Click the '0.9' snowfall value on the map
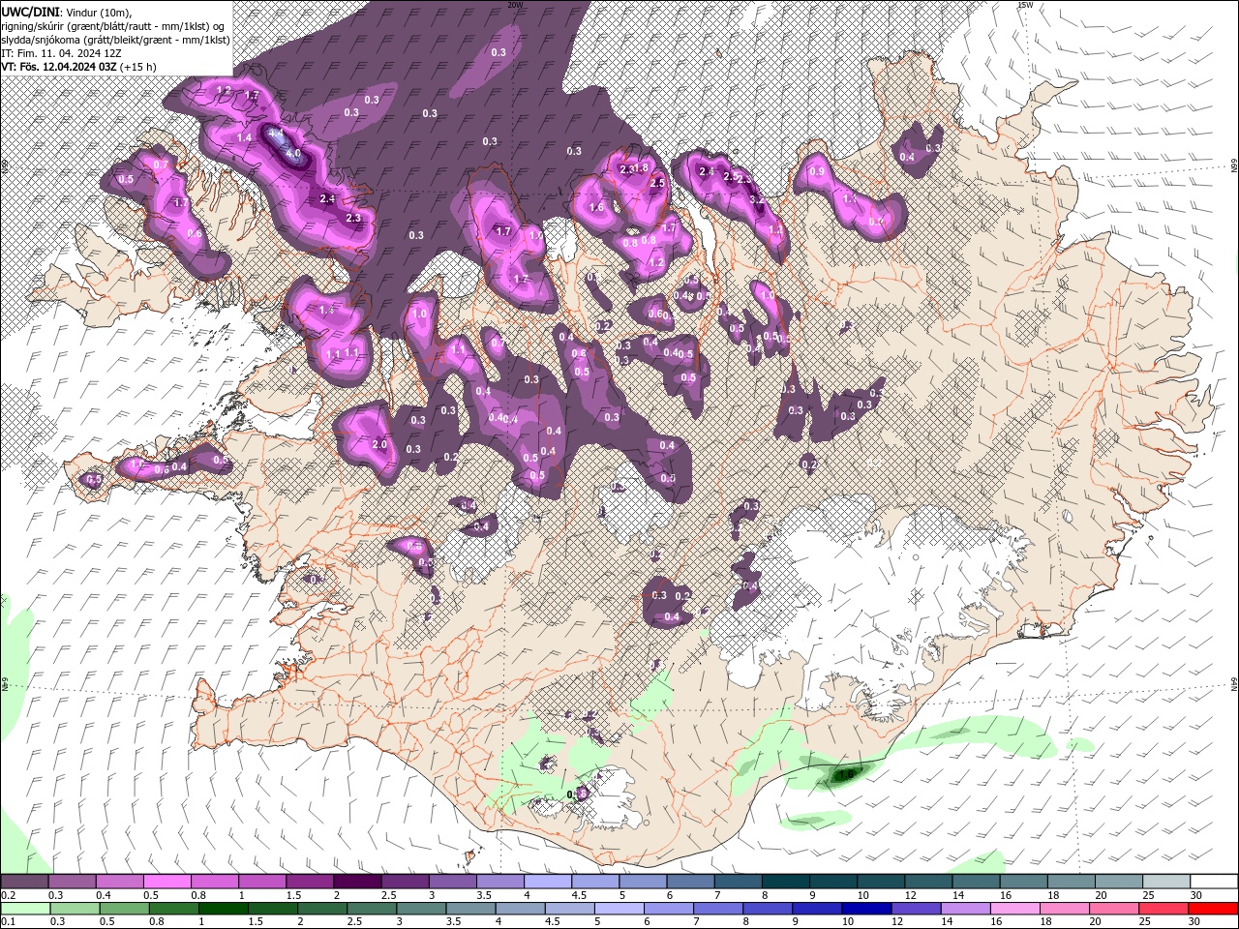This screenshot has width=1239, height=929. point(817,172)
